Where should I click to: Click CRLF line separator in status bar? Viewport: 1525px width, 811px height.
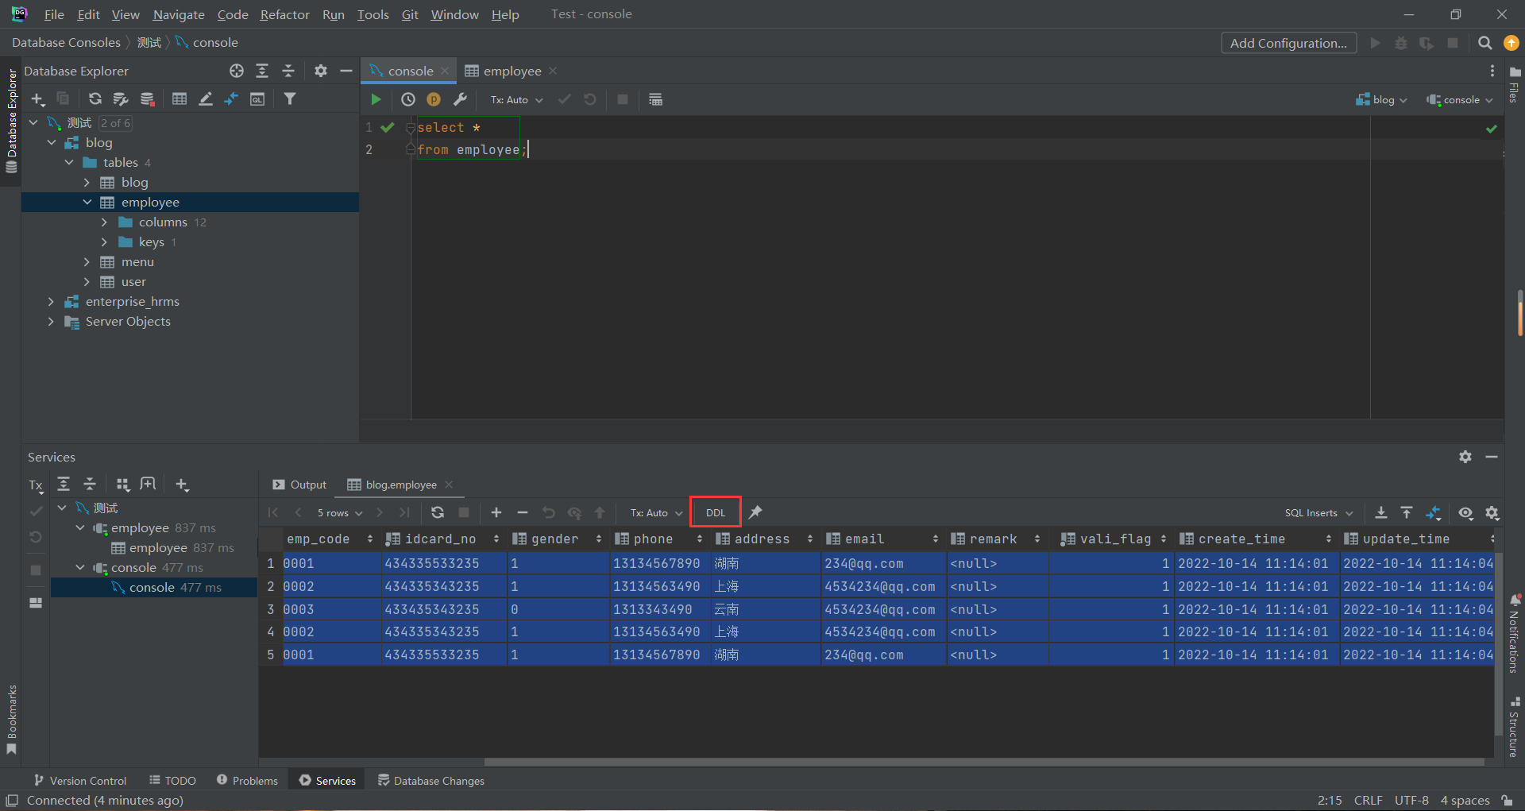(1369, 800)
